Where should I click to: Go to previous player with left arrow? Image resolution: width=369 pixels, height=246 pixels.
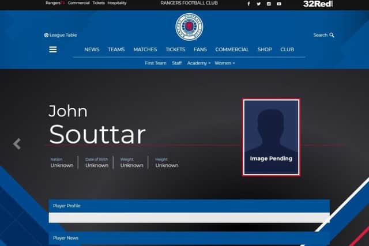pyautogui.click(x=17, y=143)
